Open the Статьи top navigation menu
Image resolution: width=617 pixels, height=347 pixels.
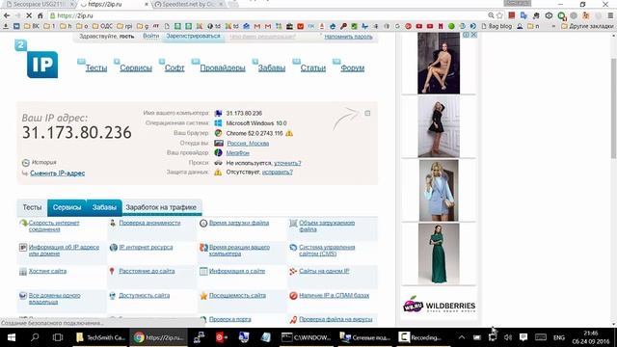(x=312, y=67)
